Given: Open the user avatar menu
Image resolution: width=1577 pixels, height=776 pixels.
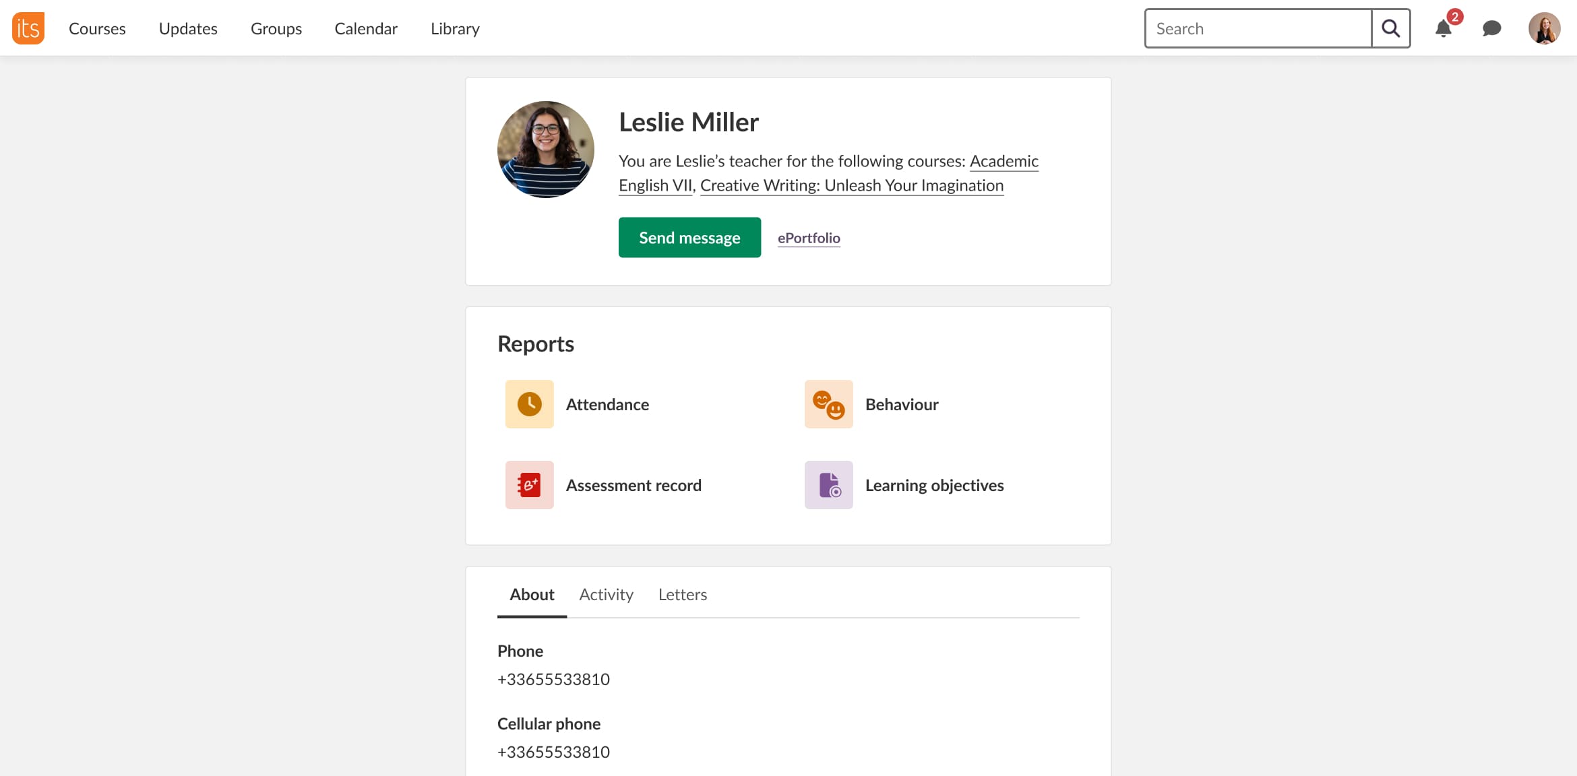Looking at the screenshot, I should [1544, 28].
